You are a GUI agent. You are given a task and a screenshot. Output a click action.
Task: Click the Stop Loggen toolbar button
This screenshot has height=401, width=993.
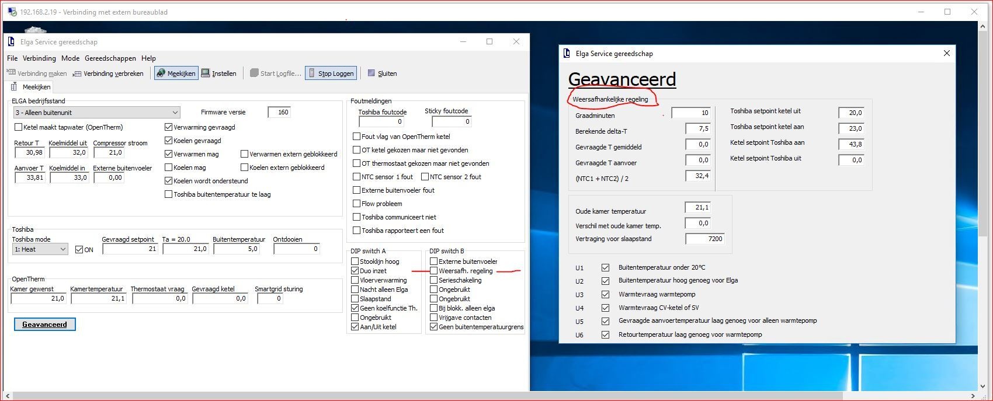coord(331,74)
